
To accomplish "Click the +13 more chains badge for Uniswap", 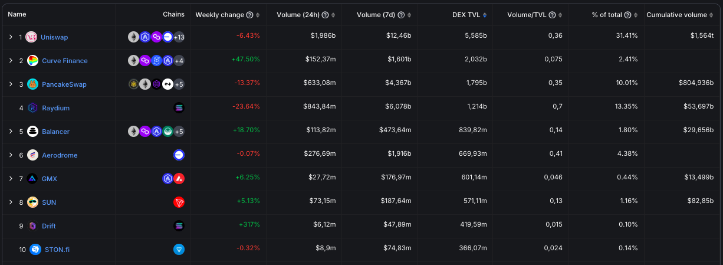I will [x=179, y=37].
